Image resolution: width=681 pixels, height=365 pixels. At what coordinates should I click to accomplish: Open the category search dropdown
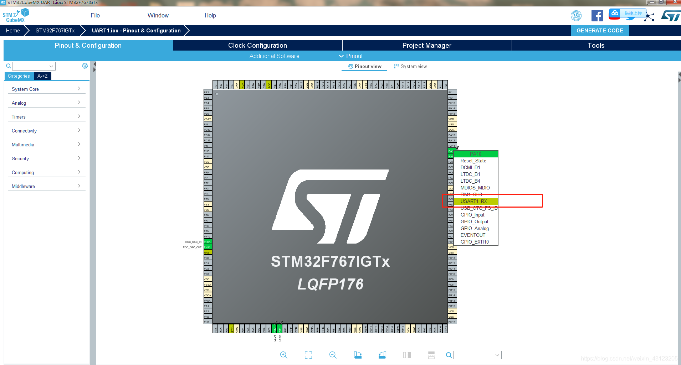pyautogui.click(x=34, y=66)
